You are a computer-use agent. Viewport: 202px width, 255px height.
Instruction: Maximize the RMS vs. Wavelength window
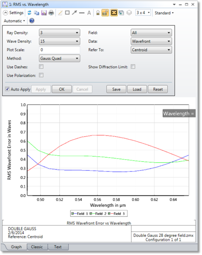coord(187,4)
